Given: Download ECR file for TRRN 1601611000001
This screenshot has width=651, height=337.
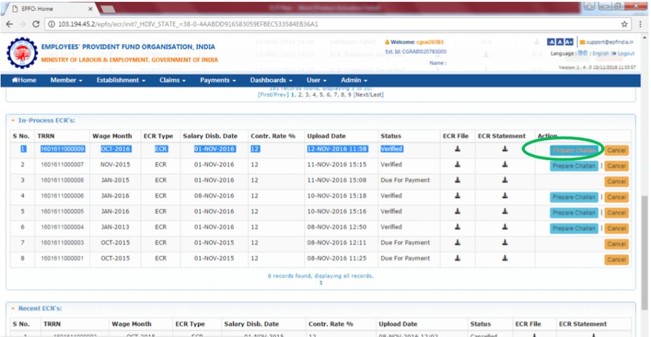Looking at the screenshot, I should click(x=457, y=258).
